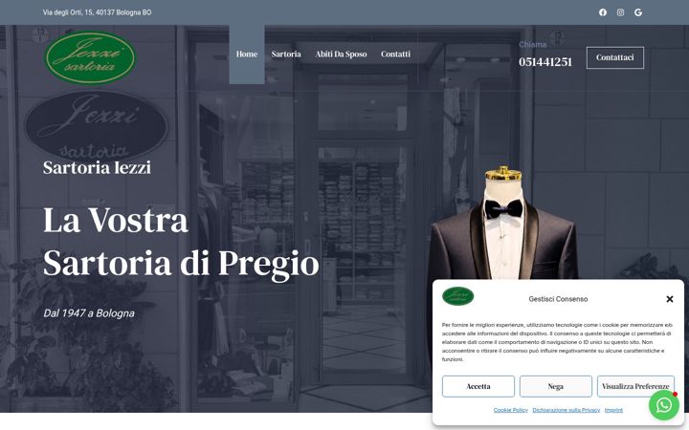Click the Dal 1947 a Bologna tagline
This screenshot has height=430, width=689.
pos(89,313)
